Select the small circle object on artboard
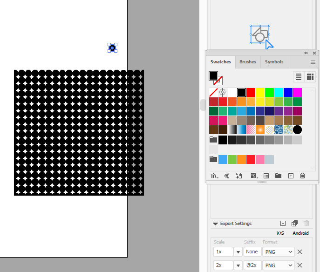 [112, 48]
